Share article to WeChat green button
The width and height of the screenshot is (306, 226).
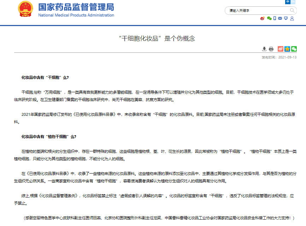tap(294, 49)
